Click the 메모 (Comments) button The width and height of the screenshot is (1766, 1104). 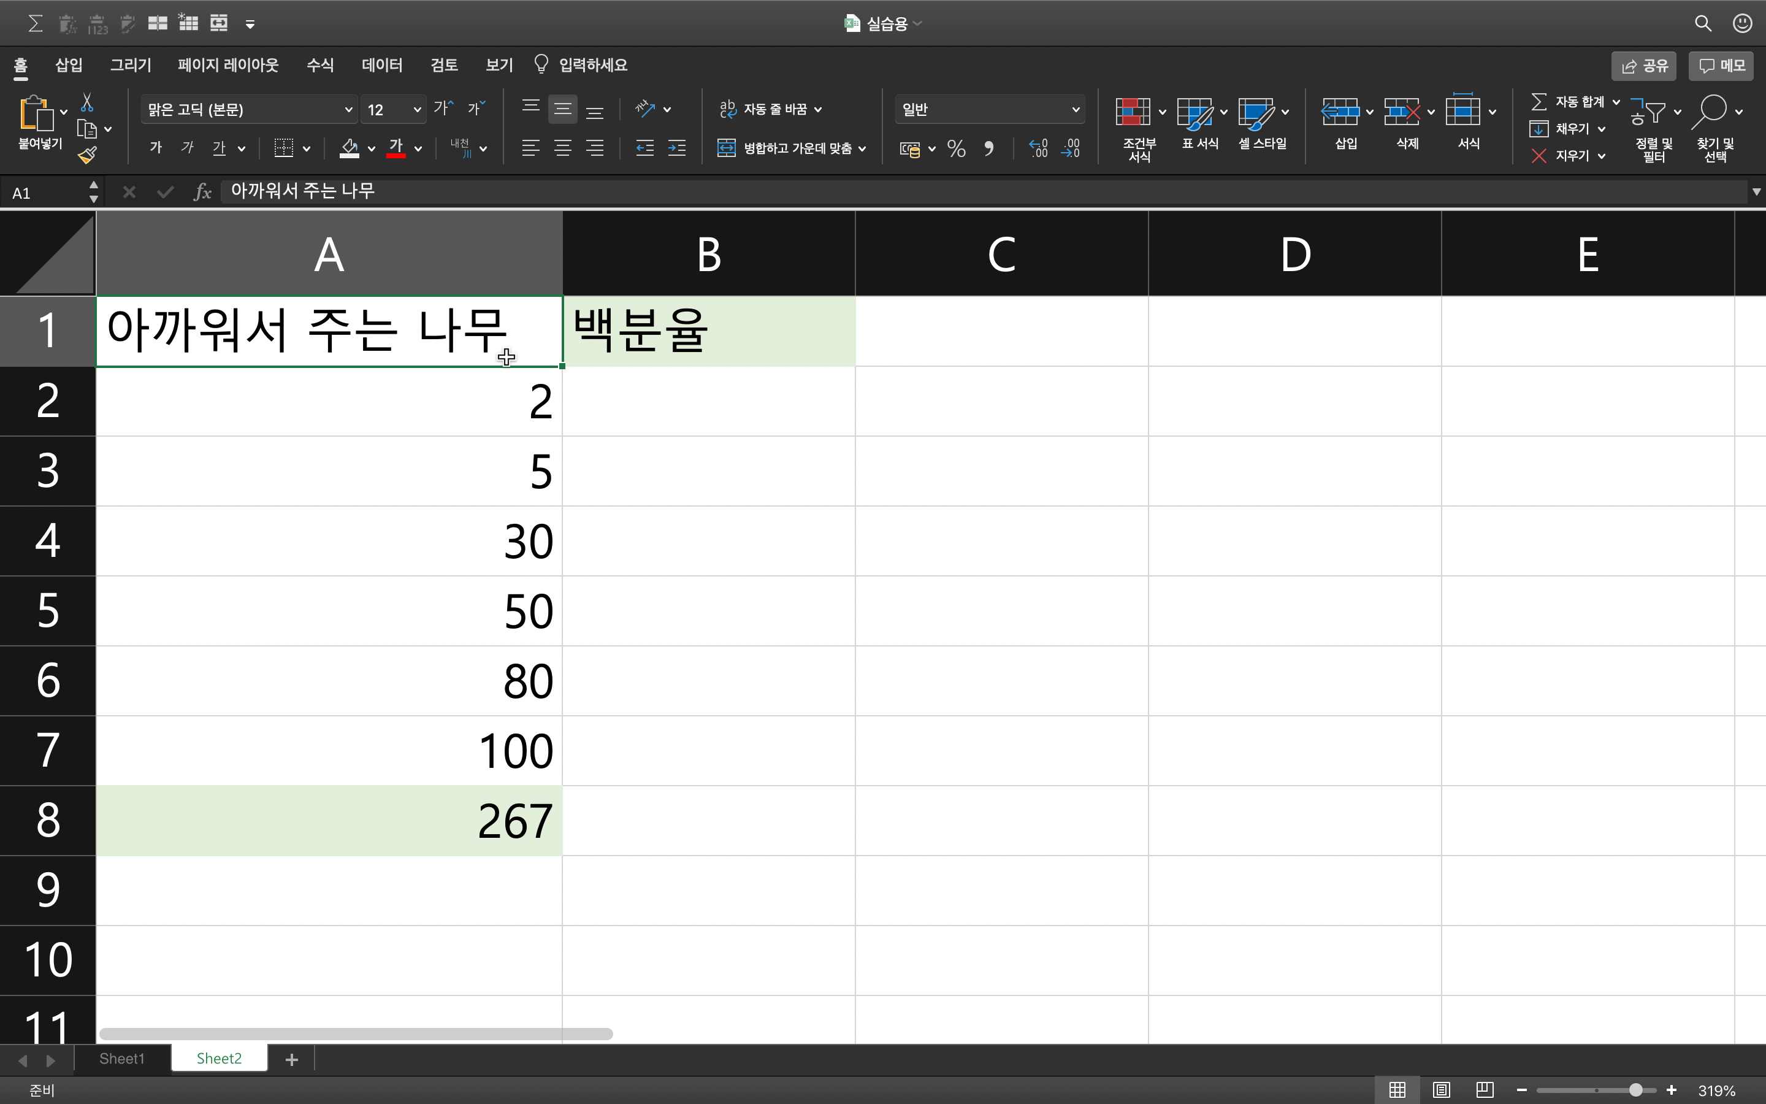[x=1722, y=66]
